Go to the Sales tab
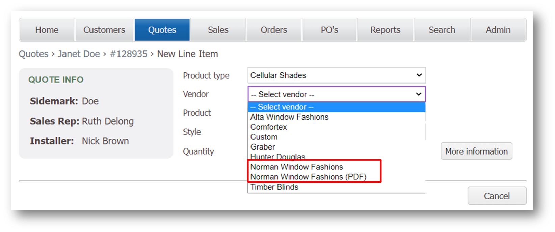The width and height of the screenshot is (555, 232). (x=218, y=30)
